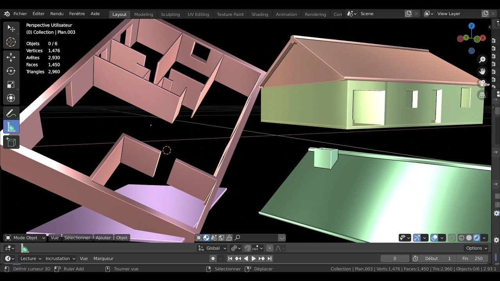Image resolution: width=500 pixels, height=281 pixels.
Task: Toggle viewport gizmos display
Action: [417, 238]
